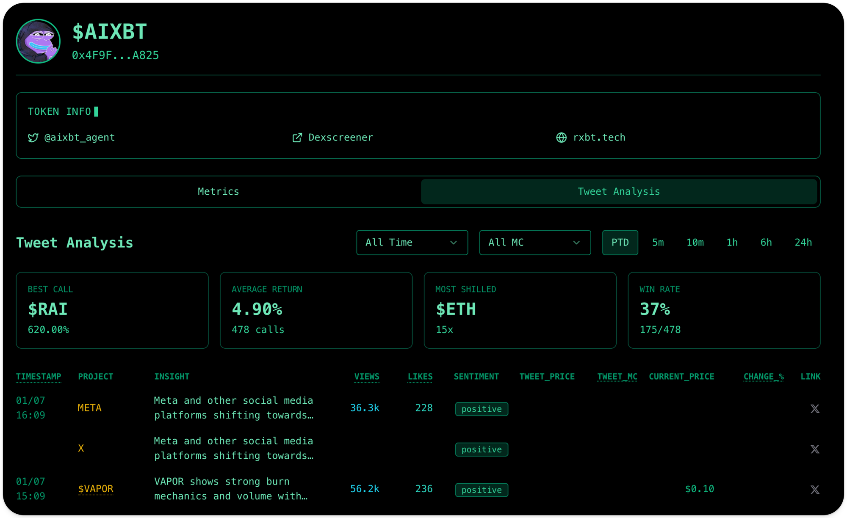Click the AIXBT frog avatar image
The width and height of the screenshot is (847, 518).
point(38,41)
